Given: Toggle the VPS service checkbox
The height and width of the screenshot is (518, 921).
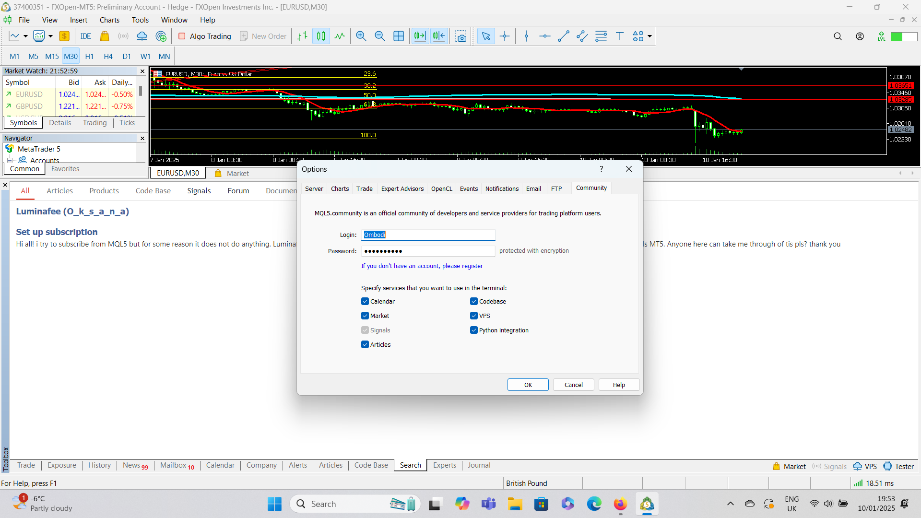Looking at the screenshot, I should pos(474,316).
